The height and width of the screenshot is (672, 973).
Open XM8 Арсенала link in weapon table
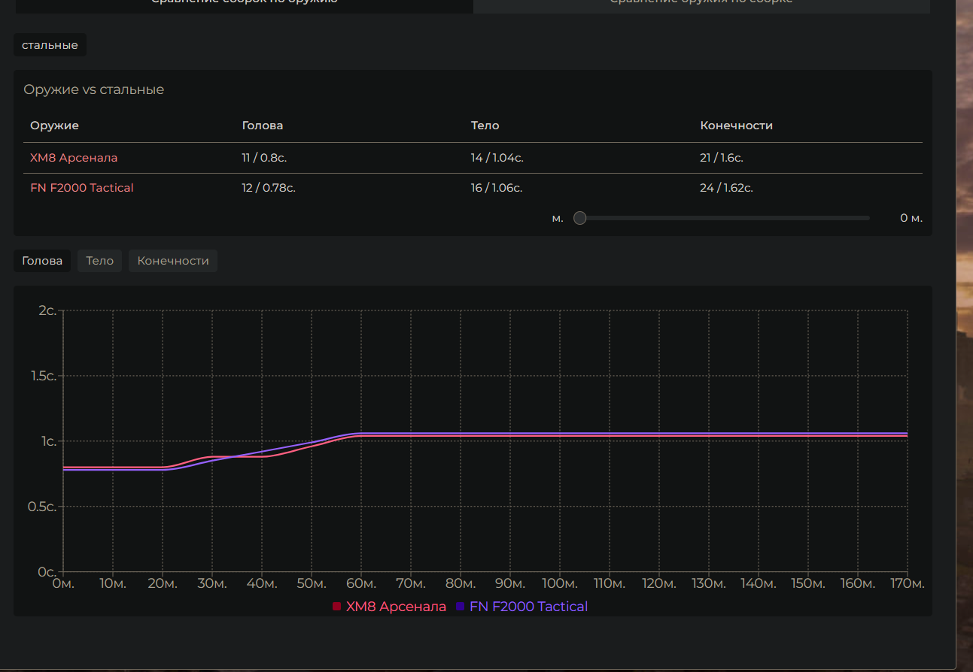[74, 158]
